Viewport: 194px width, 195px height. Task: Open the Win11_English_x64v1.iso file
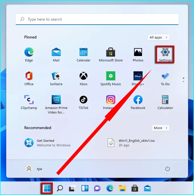[131, 143]
